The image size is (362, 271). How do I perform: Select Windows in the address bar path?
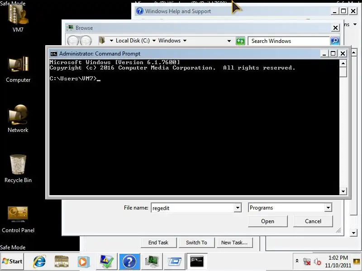pos(169,41)
